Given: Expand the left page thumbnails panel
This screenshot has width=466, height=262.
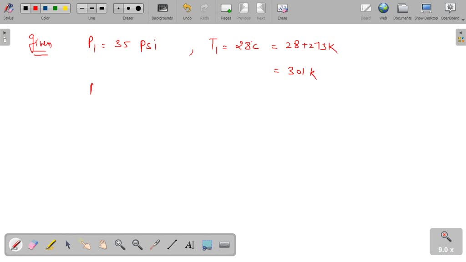Looking at the screenshot, I should [x=5, y=37].
